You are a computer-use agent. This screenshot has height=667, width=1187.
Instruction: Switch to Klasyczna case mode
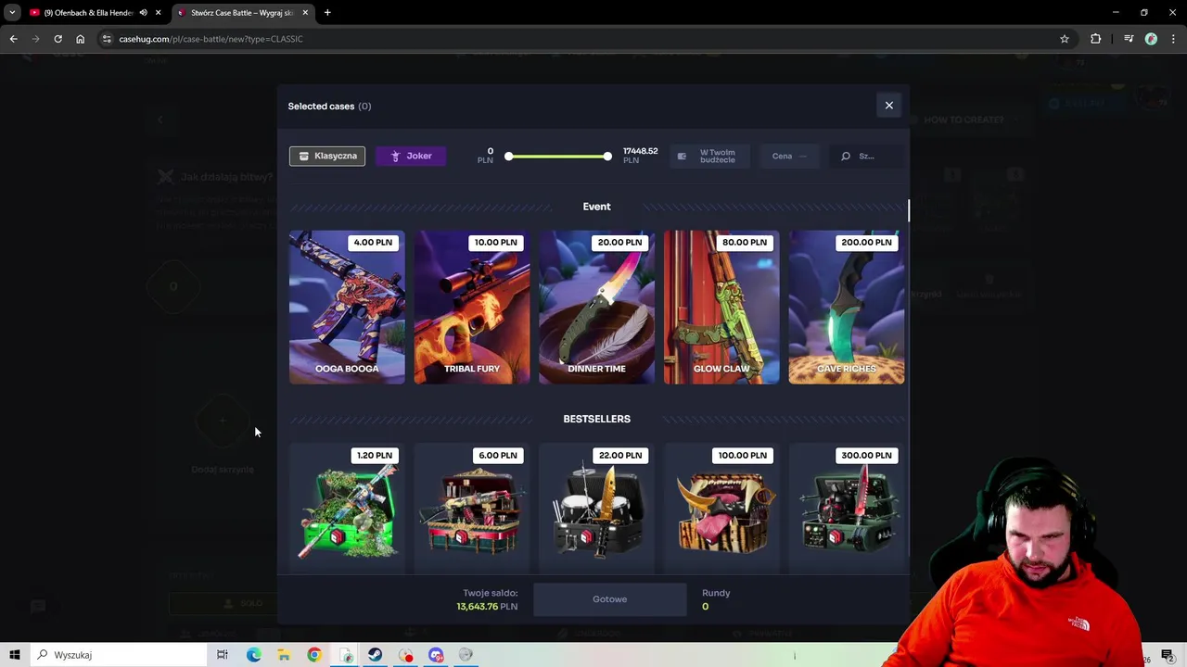[327, 156]
